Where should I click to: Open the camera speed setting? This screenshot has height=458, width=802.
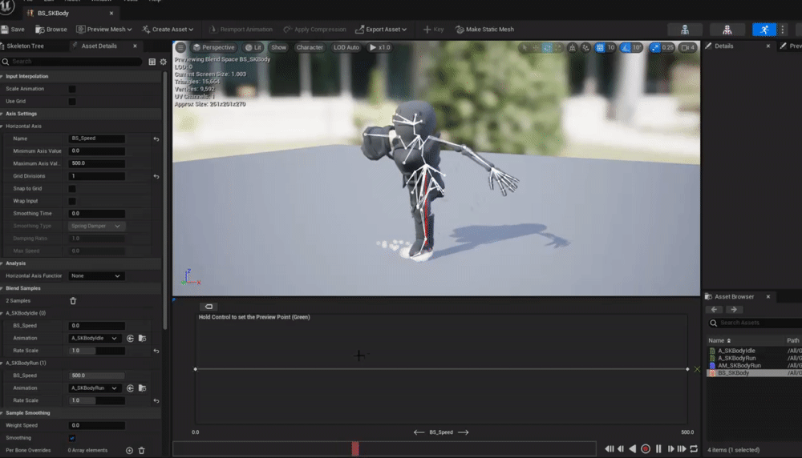[x=688, y=47]
